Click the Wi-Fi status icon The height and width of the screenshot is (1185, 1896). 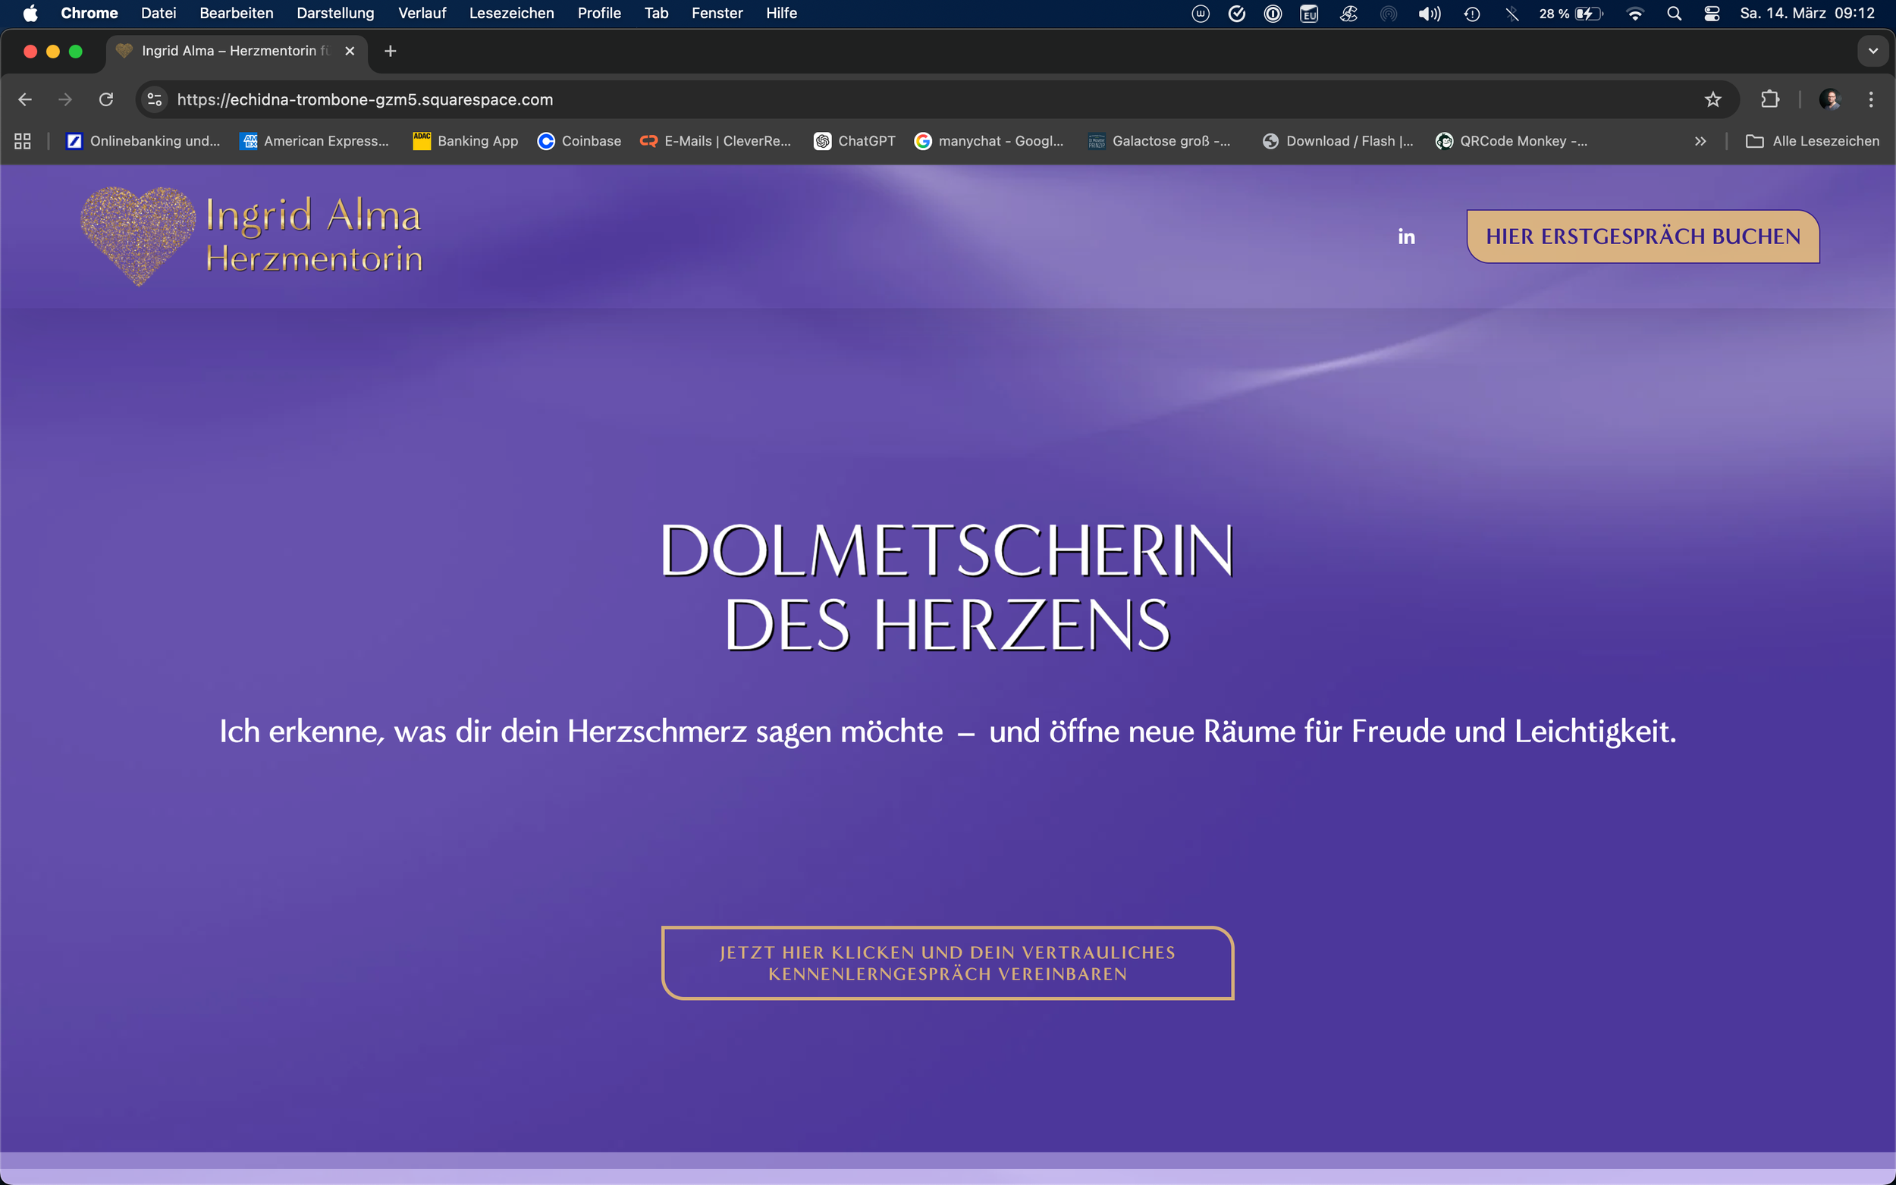click(x=1635, y=14)
